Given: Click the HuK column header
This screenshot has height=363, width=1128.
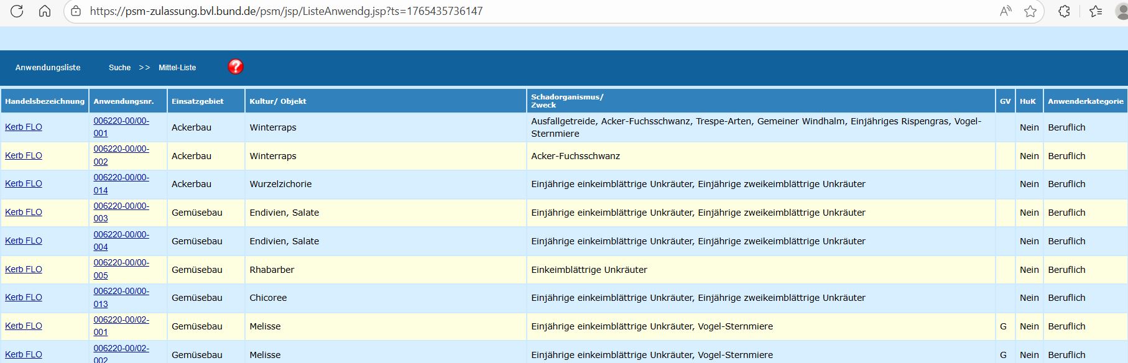Looking at the screenshot, I should [x=1029, y=101].
